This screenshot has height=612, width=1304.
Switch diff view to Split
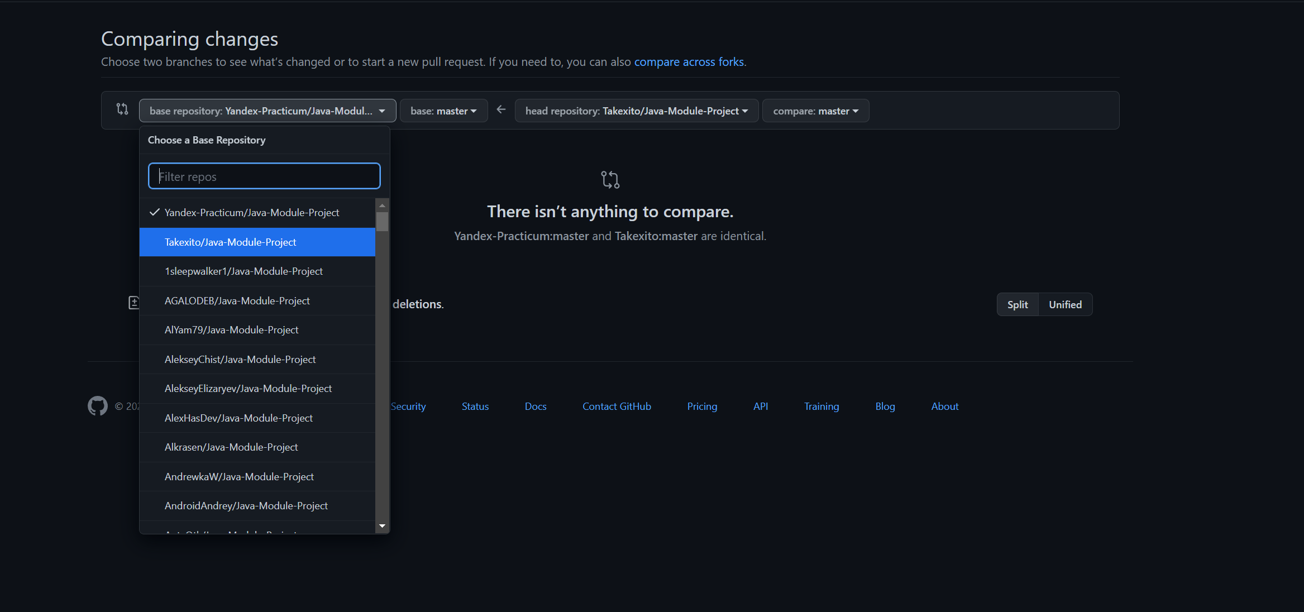(1017, 304)
